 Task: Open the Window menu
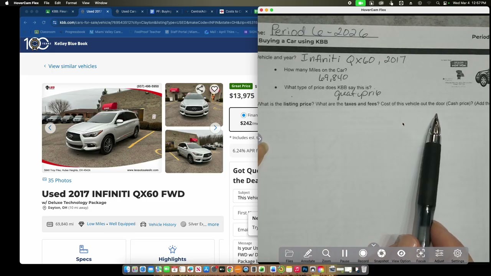[101, 3]
